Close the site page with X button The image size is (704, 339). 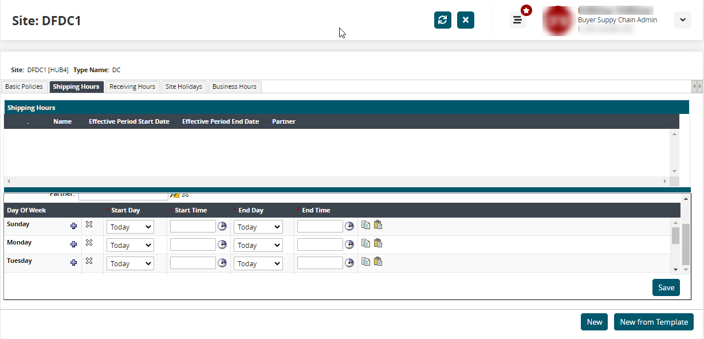(x=465, y=20)
